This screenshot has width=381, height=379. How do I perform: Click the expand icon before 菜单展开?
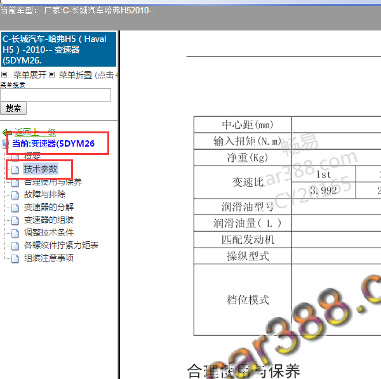coord(4,74)
